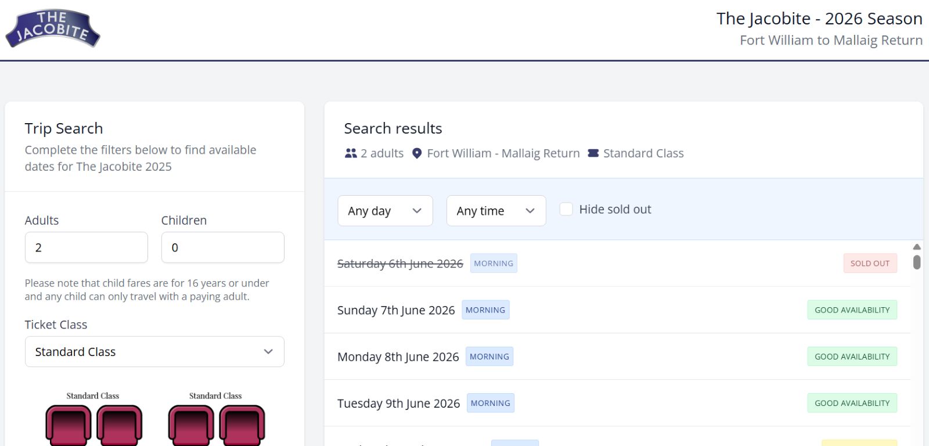Screen dimensions: 929x446
Task: Click the MORNING tag on Sunday 7th June
Action: 485,310
